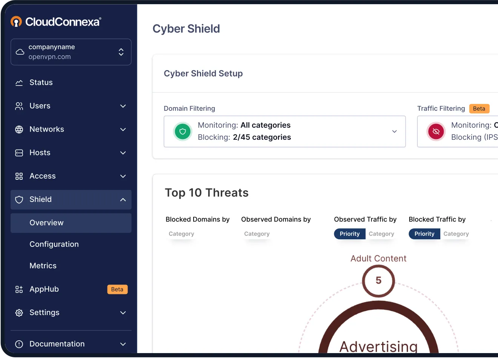Click the Status chart icon
Viewport: 498px width, 358px height.
(x=19, y=83)
